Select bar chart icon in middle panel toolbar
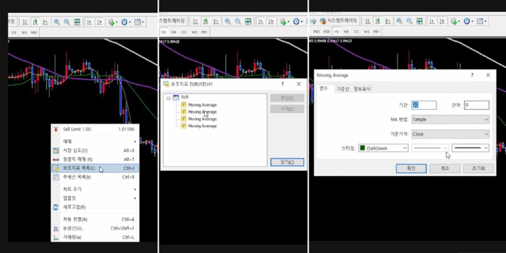Viewport: 506px width, 253px height. coord(195,22)
